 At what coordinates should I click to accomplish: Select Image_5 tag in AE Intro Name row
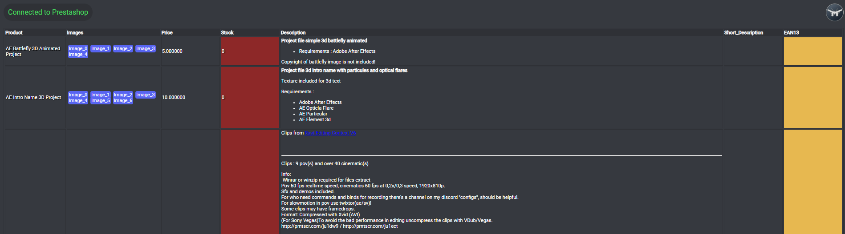tap(101, 101)
